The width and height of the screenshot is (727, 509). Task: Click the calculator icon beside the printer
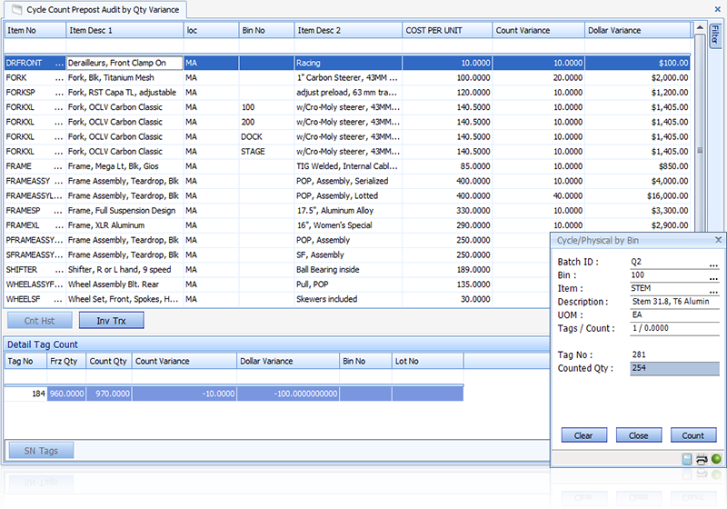[x=687, y=460]
